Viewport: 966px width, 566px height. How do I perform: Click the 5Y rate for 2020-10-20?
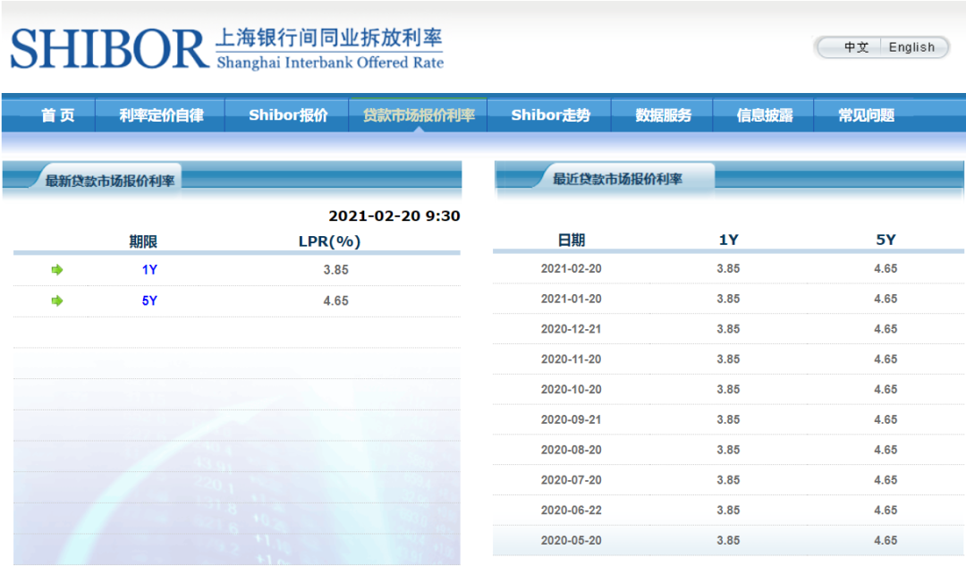[885, 389]
